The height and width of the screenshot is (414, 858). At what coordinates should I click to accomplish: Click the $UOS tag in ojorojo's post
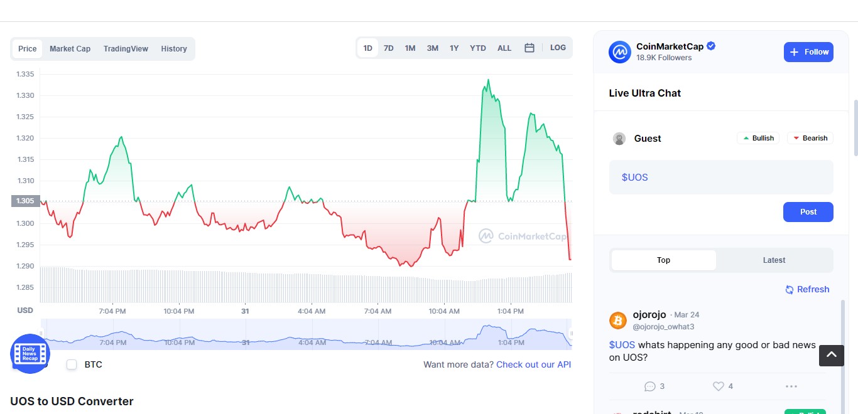[622, 345]
